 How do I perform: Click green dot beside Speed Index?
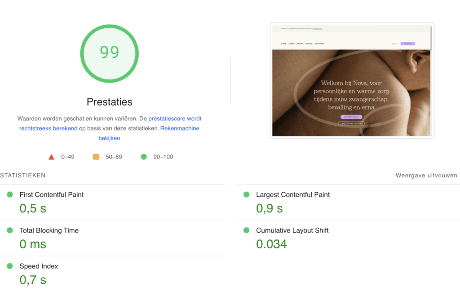point(10,266)
